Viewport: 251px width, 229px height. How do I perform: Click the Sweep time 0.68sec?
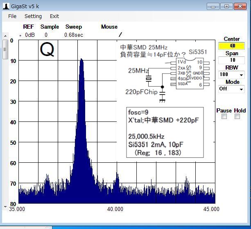74,35
